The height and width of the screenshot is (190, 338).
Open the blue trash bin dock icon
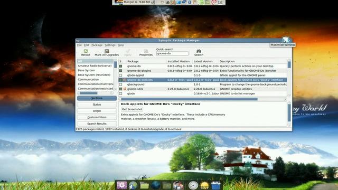(x=216, y=185)
